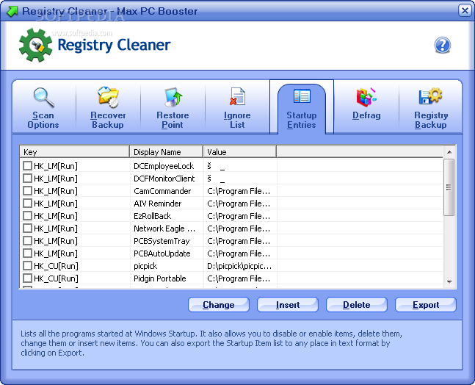
Task: Click the Change button
Action: tap(219, 305)
